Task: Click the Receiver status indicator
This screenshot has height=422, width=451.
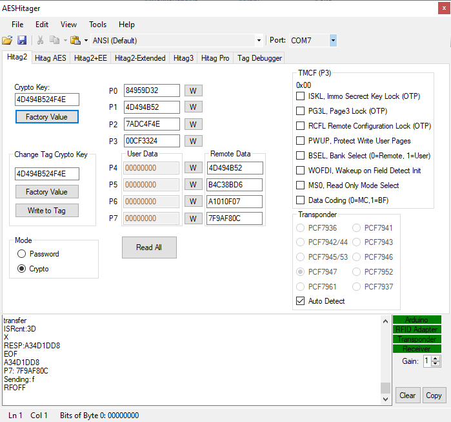Action: [417, 349]
